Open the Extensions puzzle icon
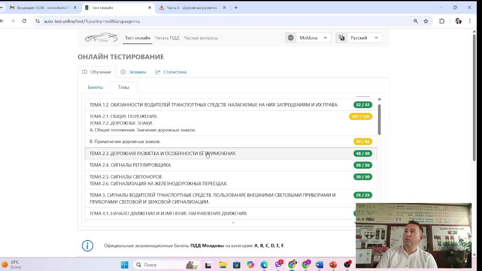482x271 pixels. (x=442, y=21)
